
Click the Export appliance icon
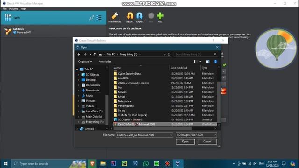tap(140, 18)
